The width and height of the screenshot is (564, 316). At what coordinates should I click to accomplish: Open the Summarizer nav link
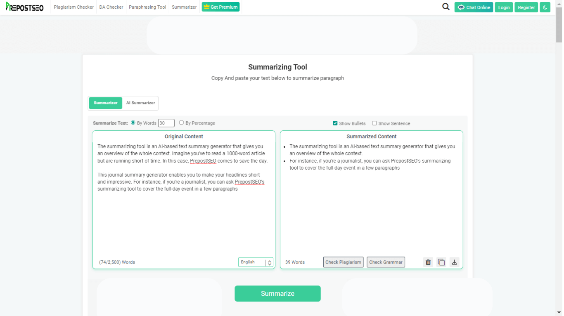pos(184,7)
